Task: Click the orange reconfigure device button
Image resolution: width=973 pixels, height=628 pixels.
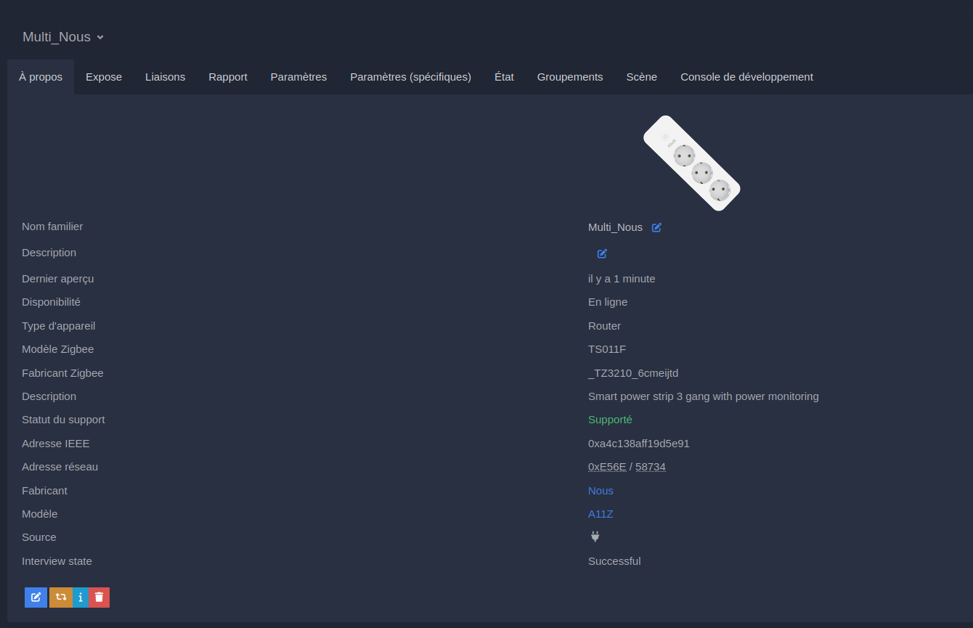Action: [x=61, y=598]
